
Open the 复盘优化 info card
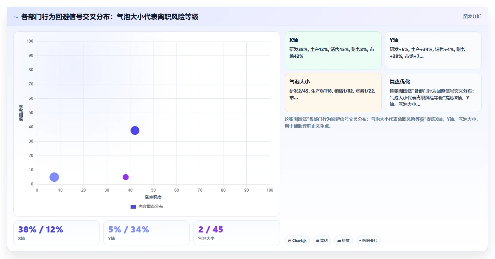433,93
